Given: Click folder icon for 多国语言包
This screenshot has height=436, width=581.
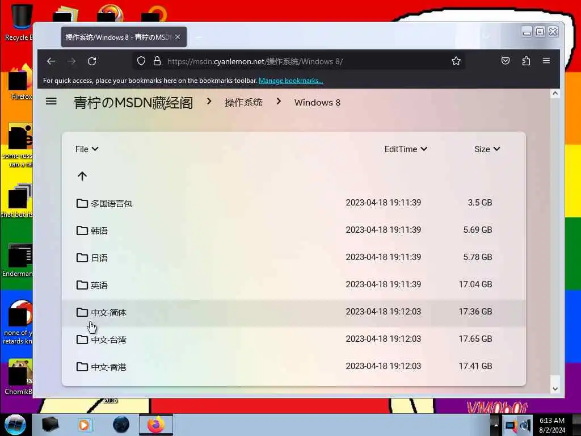Looking at the screenshot, I should tap(82, 203).
